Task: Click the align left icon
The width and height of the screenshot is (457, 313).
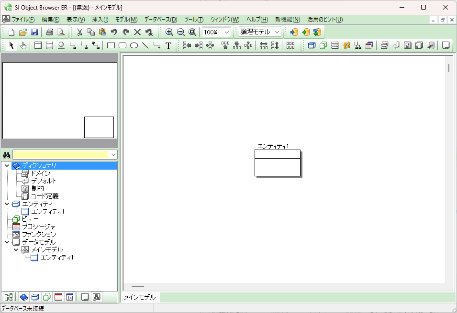Action: point(187,45)
